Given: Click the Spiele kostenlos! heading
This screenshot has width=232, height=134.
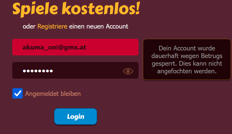Looking at the screenshot, I should pos(76,9).
